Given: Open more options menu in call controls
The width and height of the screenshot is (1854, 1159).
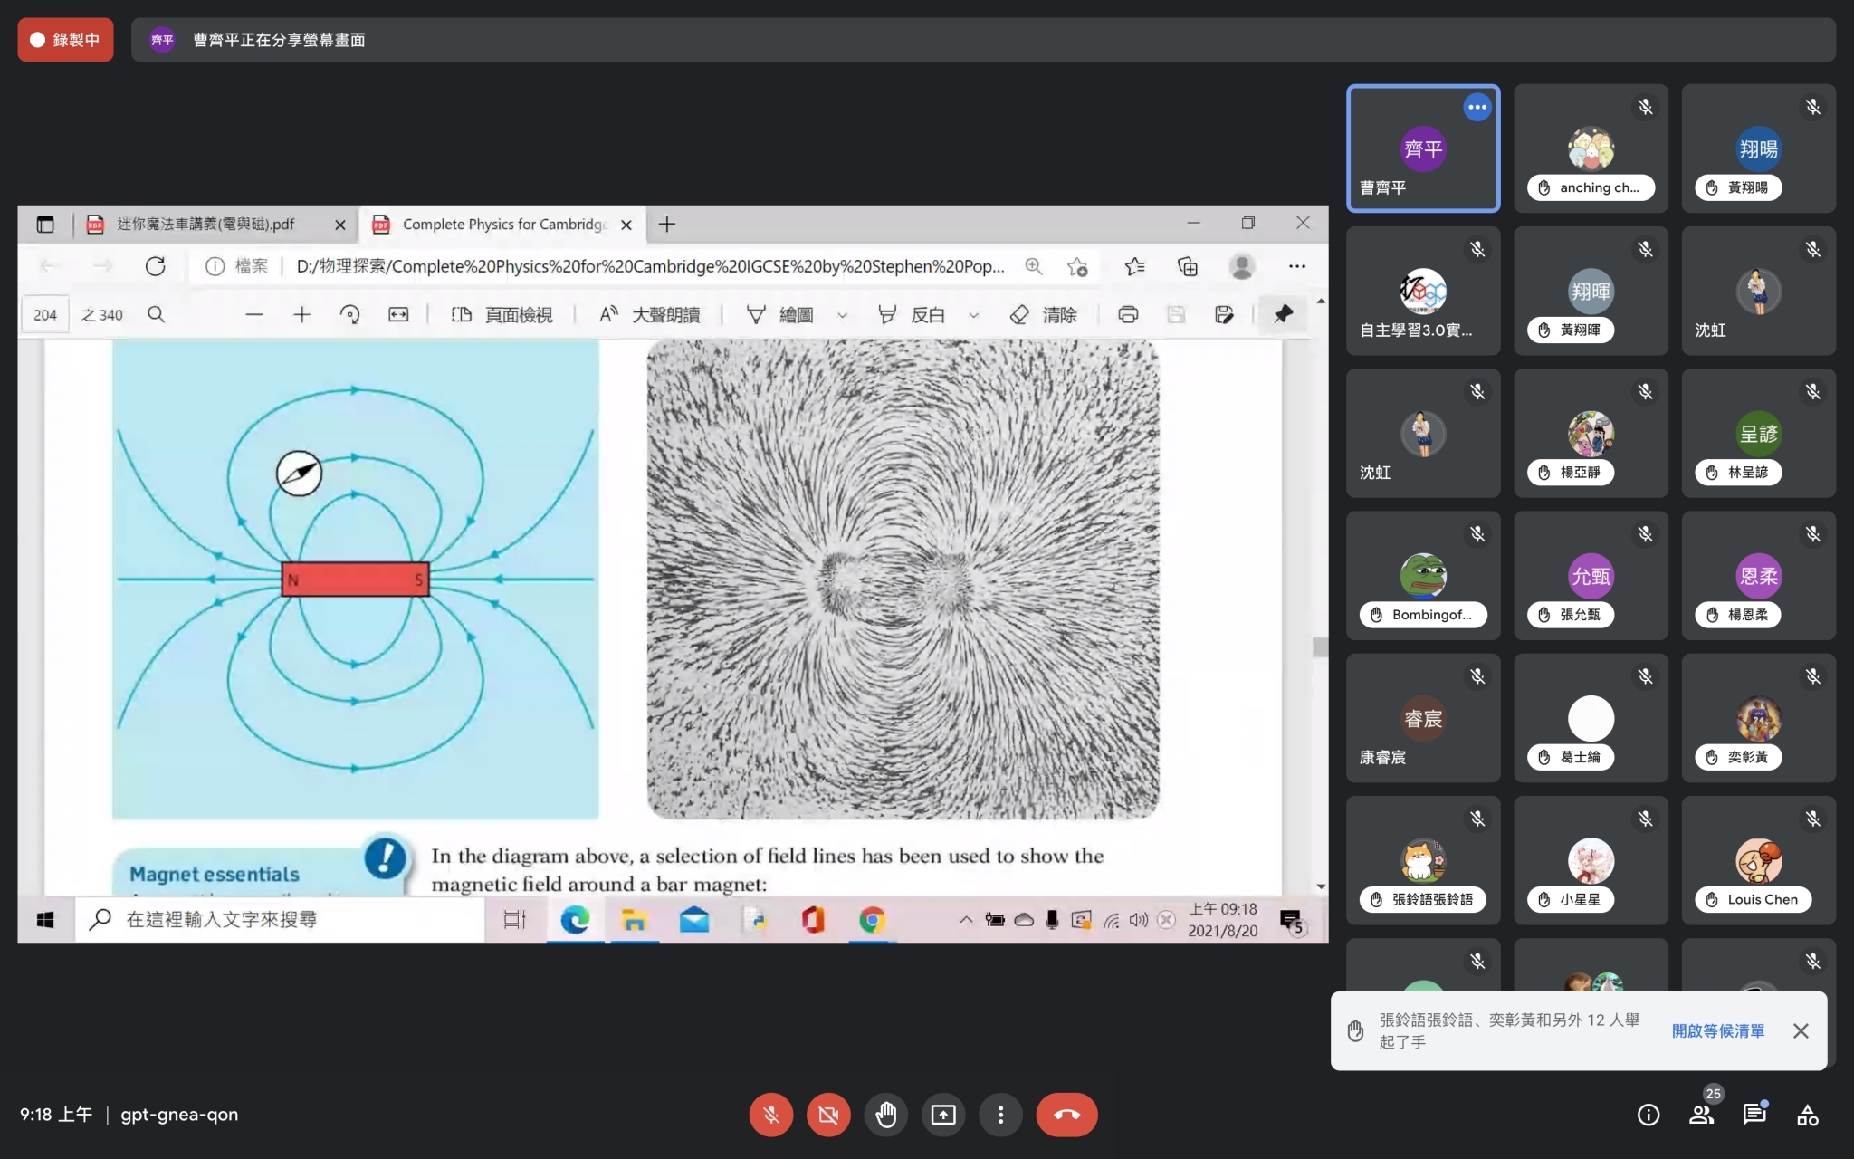Looking at the screenshot, I should [x=1000, y=1115].
